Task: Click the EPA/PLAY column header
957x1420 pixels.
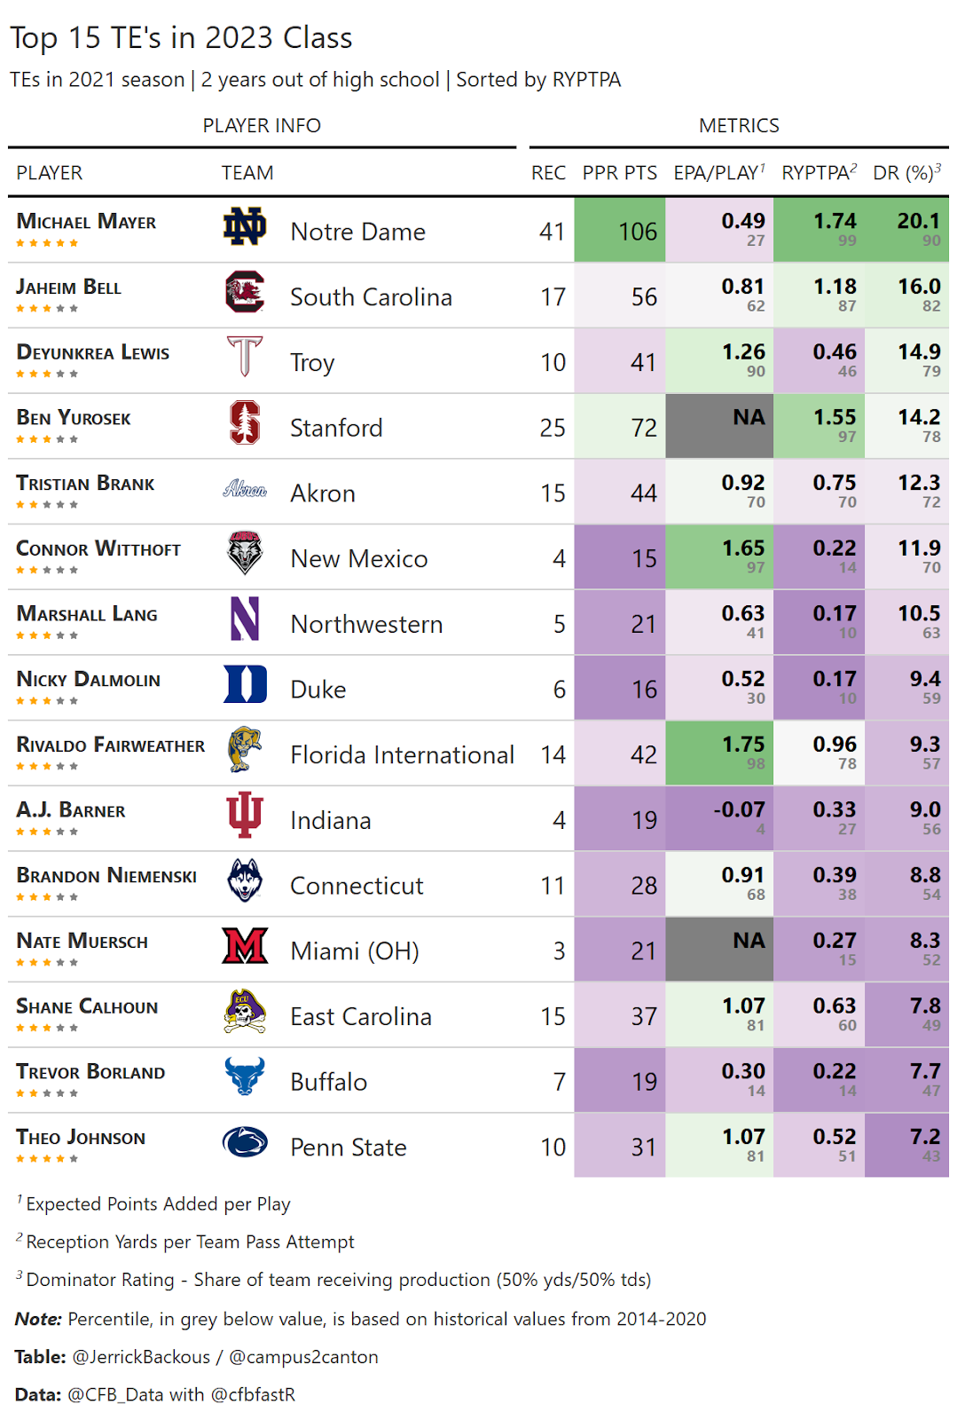Action: [x=718, y=173]
